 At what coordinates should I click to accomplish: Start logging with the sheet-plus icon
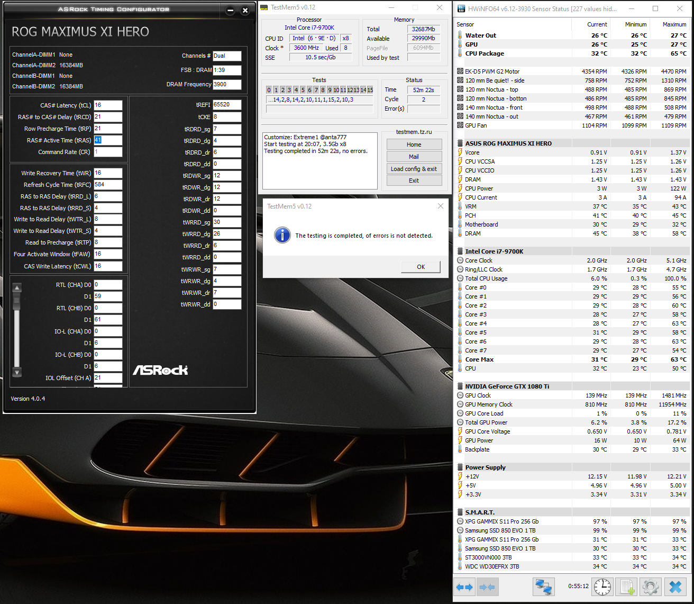tap(627, 587)
